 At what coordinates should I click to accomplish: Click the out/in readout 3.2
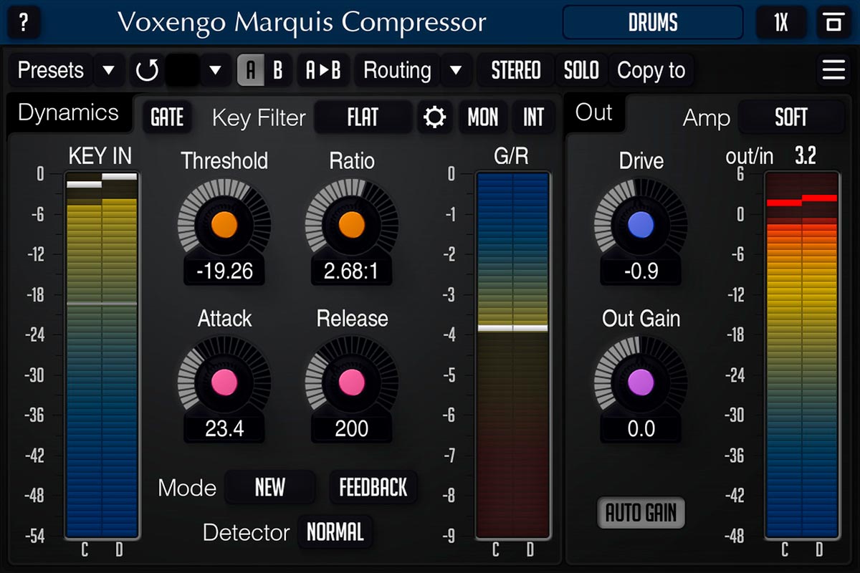point(806,156)
